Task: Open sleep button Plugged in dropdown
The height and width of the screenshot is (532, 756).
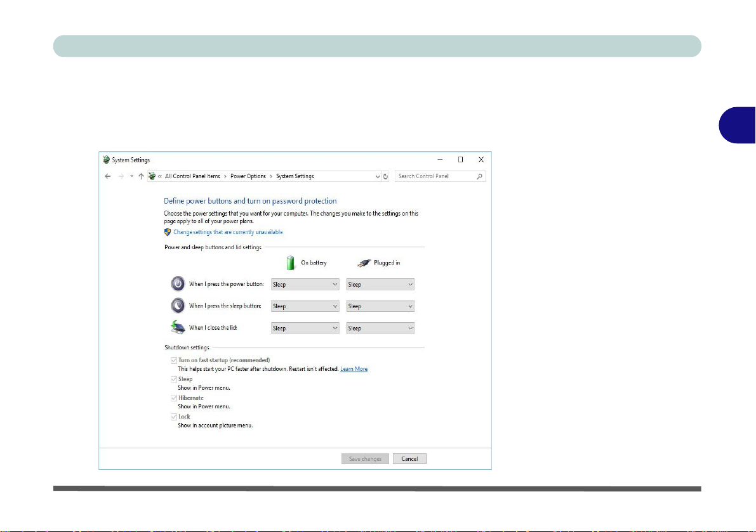Action: (380, 306)
